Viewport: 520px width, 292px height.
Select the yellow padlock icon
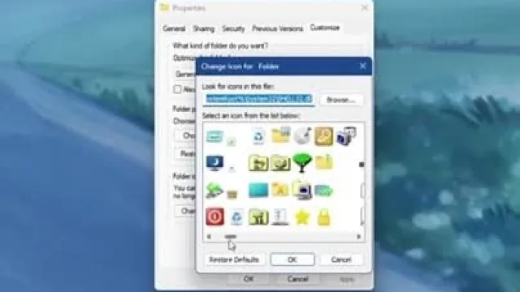click(x=323, y=217)
